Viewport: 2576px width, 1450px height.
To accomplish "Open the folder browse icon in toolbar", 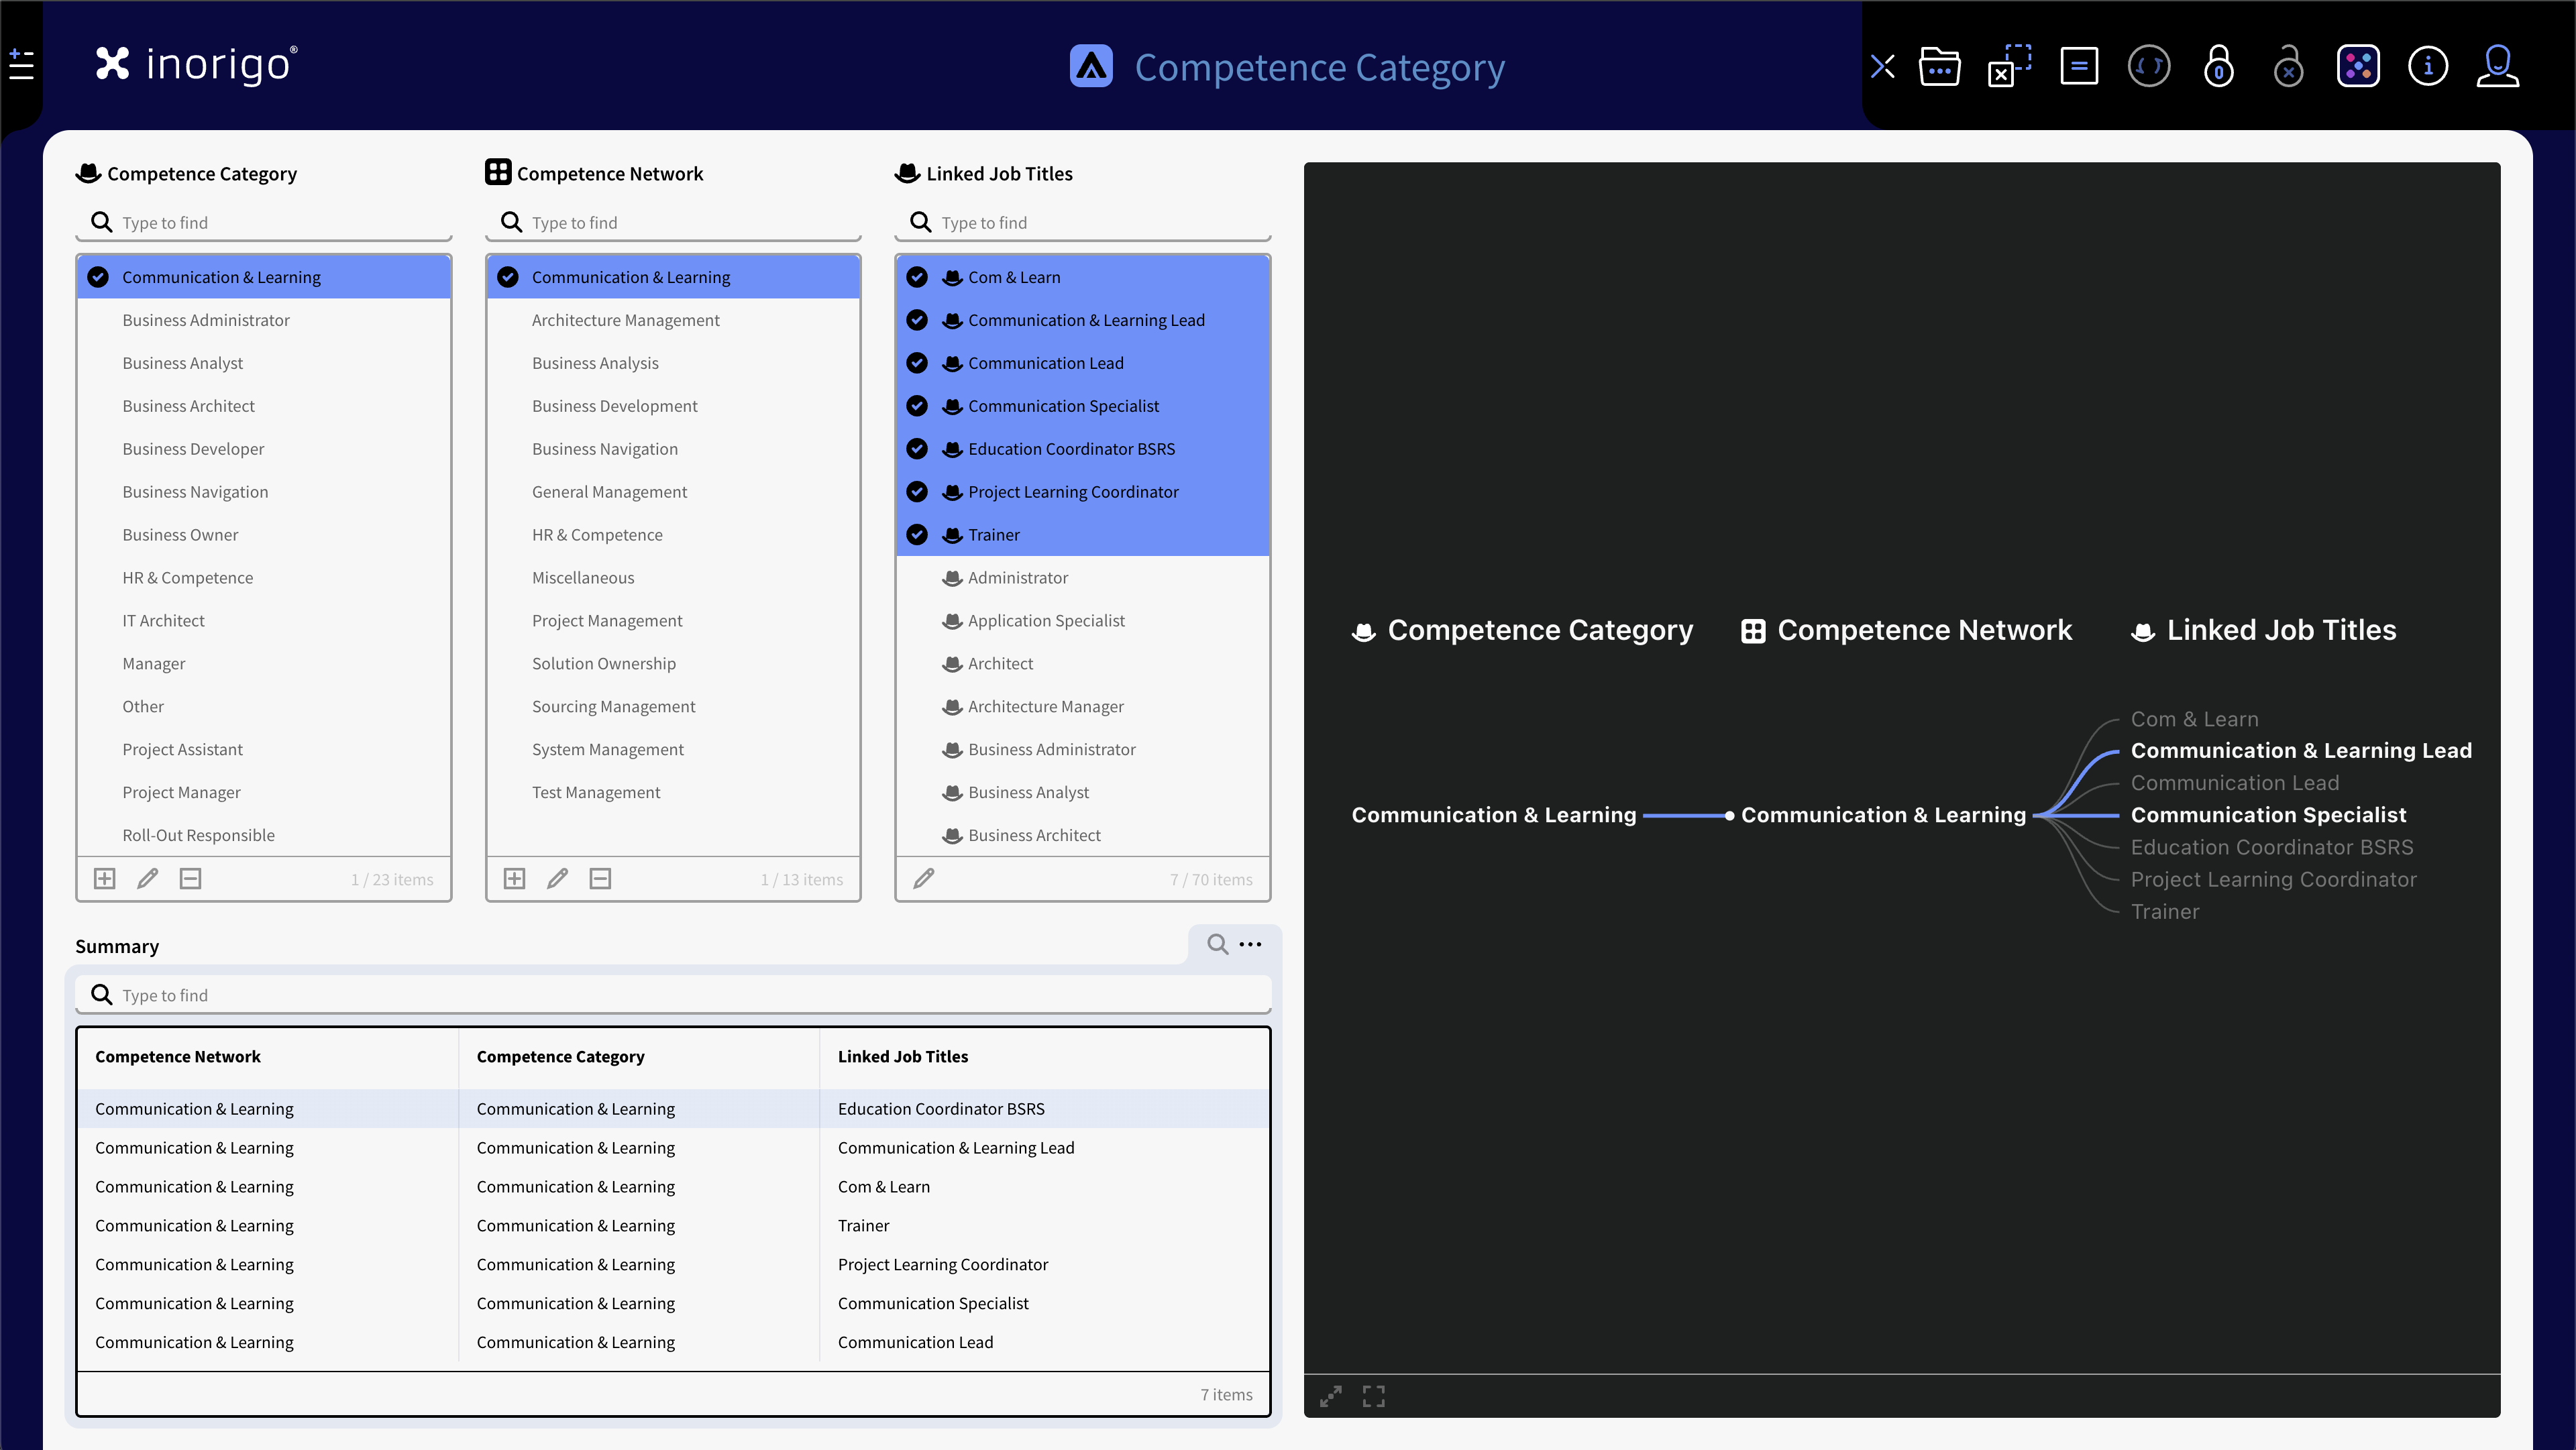I will pyautogui.click(x=1939, y=67).
